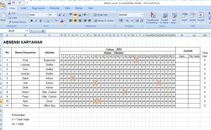The width and height of the screenshot is (211, 130).
Task: Click Insert cells button
Action: (184, 17)
